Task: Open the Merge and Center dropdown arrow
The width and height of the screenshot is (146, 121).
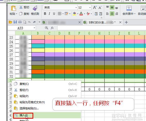Action: click(x=135, y=14)
